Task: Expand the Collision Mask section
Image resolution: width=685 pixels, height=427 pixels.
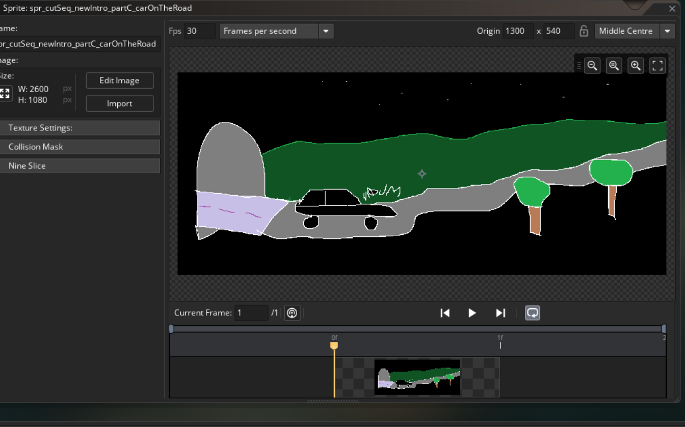Action: (x=80, y=147)
